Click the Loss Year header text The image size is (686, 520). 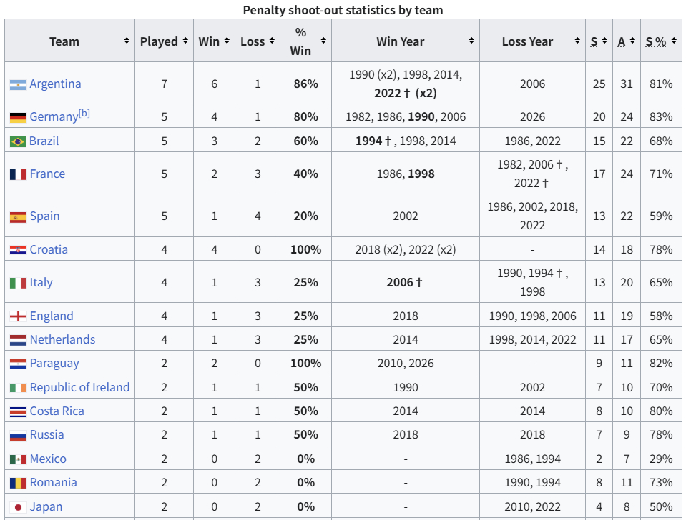(x=527, y=41)
